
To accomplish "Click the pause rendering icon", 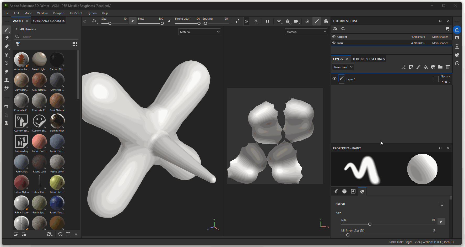I will (268, 21).
